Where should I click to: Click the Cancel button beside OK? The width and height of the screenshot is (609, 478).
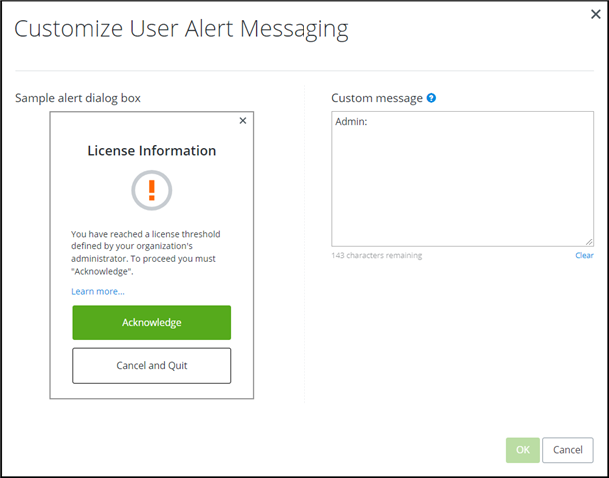[567, 450]
